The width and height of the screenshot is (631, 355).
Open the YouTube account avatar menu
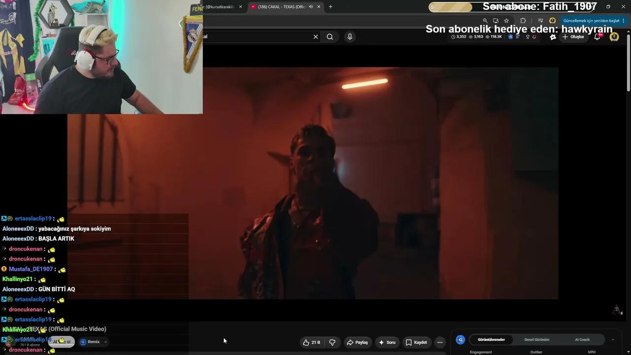pyautogui.click(x=614, y=36)
